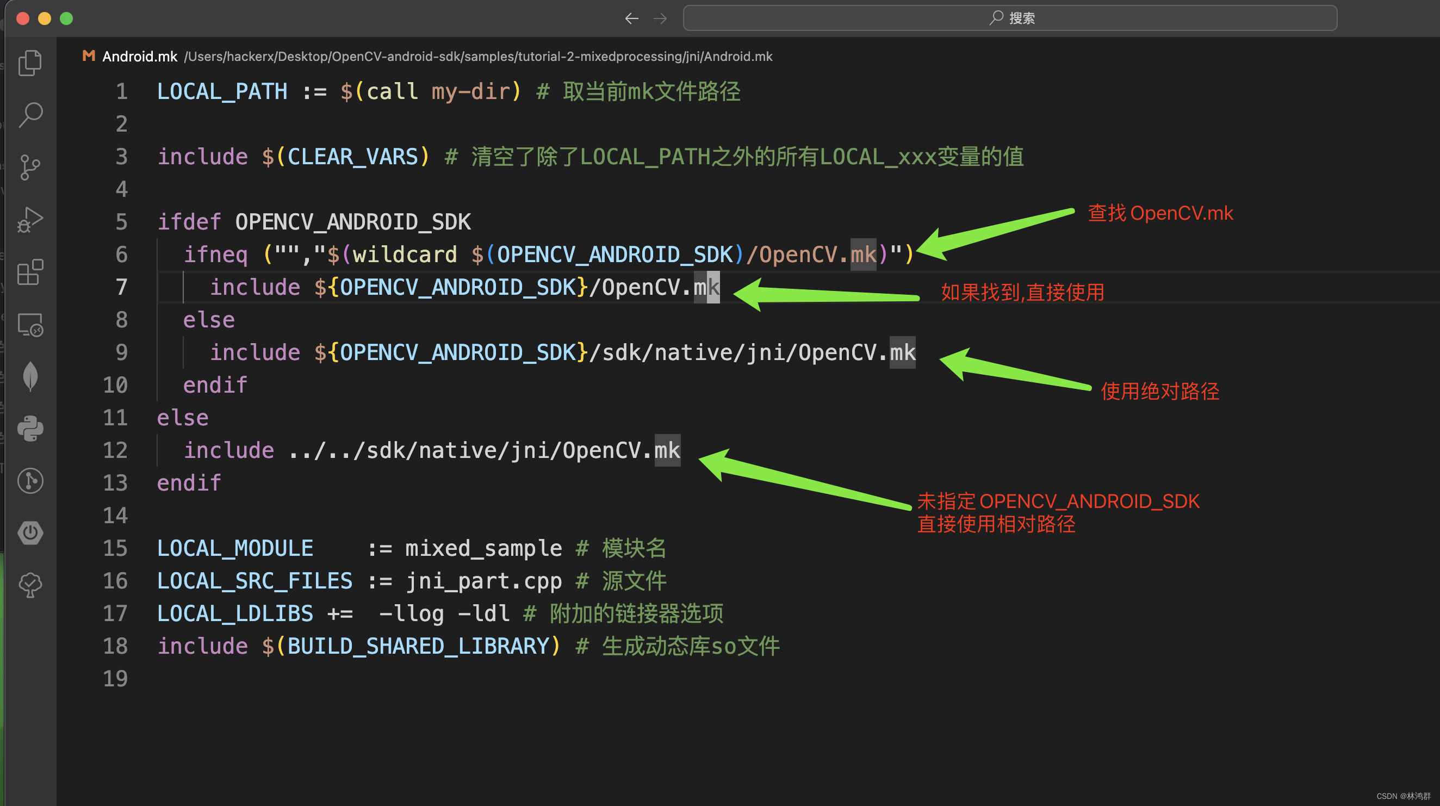Screen dimensions: 1440x806
Task: Click the forward navigation arrow
Action: pos(660,18)
